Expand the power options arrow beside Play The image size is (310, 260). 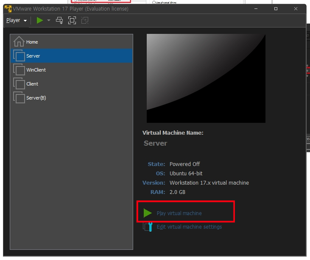pyautogui.click(x=49, y=20)
